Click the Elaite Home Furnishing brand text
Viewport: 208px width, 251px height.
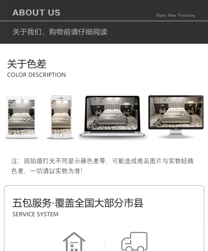175,15
